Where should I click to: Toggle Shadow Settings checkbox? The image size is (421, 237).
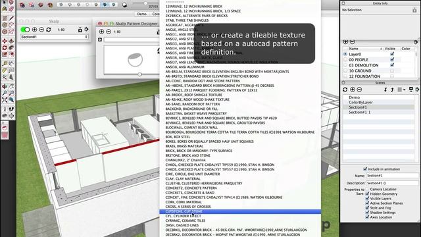pyautogui.click(x=367, y=212)
